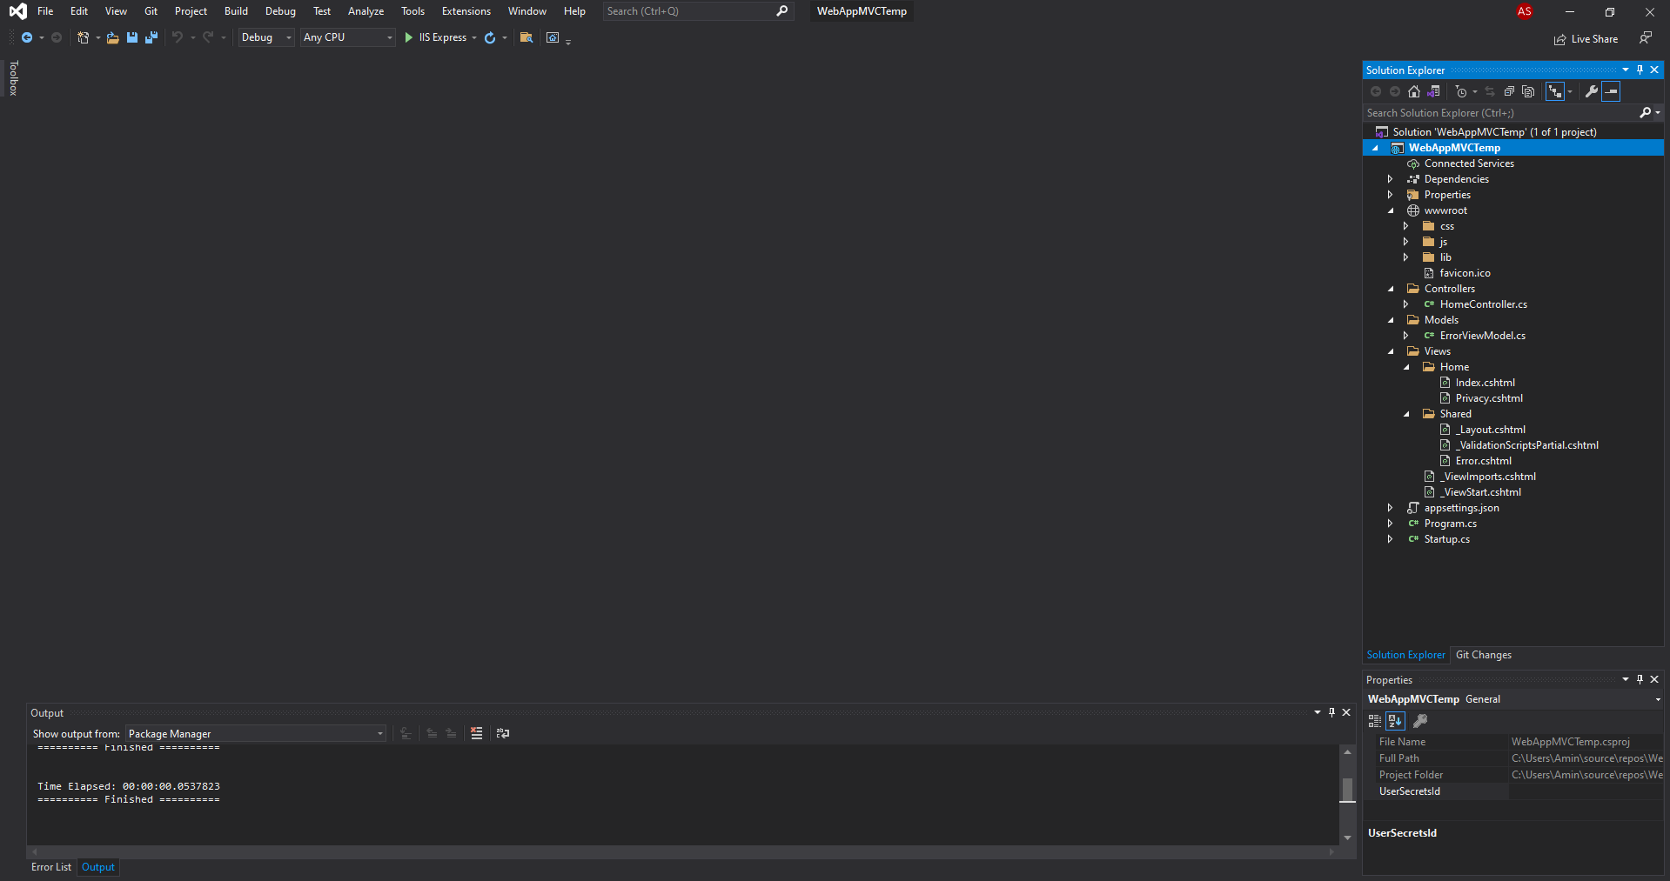This screenshot has height=881, width=1670.
Task: Select favicon.ico file
Action: (1465, 273)
